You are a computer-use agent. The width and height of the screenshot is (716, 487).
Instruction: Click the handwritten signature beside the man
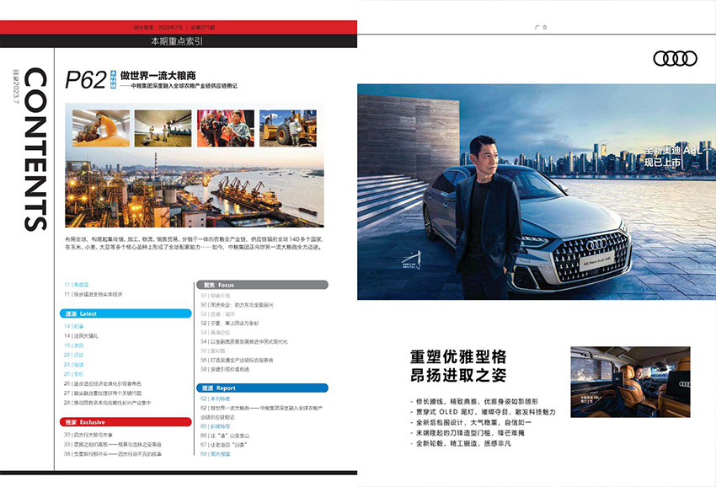[413, 260]
